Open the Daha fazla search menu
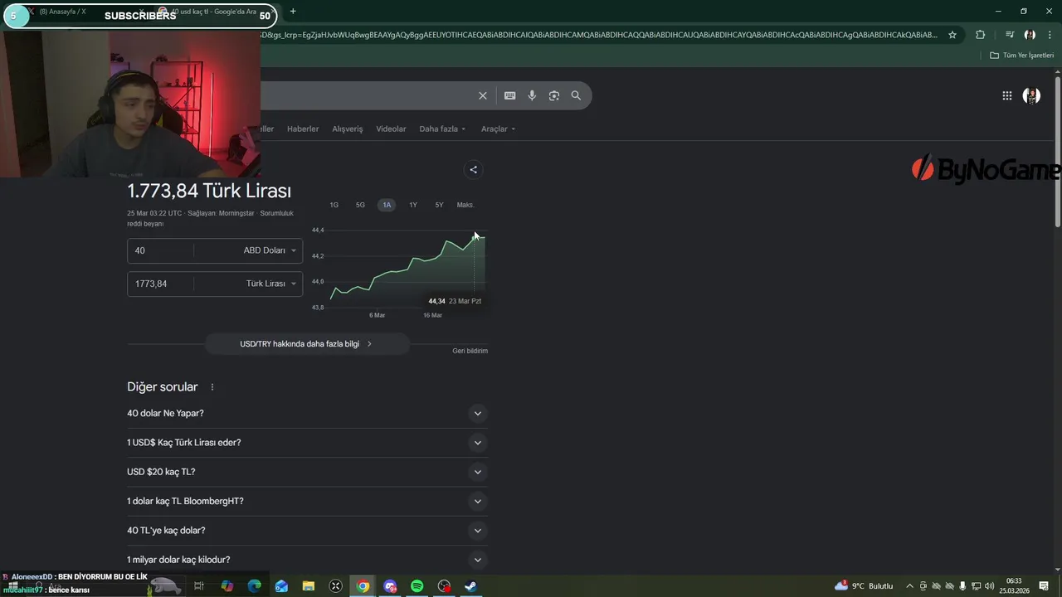The width and height of the screenshot is (1062, 597). click(x=442, y=129)
